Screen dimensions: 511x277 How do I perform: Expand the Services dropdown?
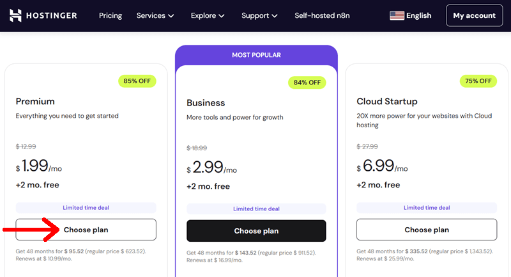click(155, 15)
